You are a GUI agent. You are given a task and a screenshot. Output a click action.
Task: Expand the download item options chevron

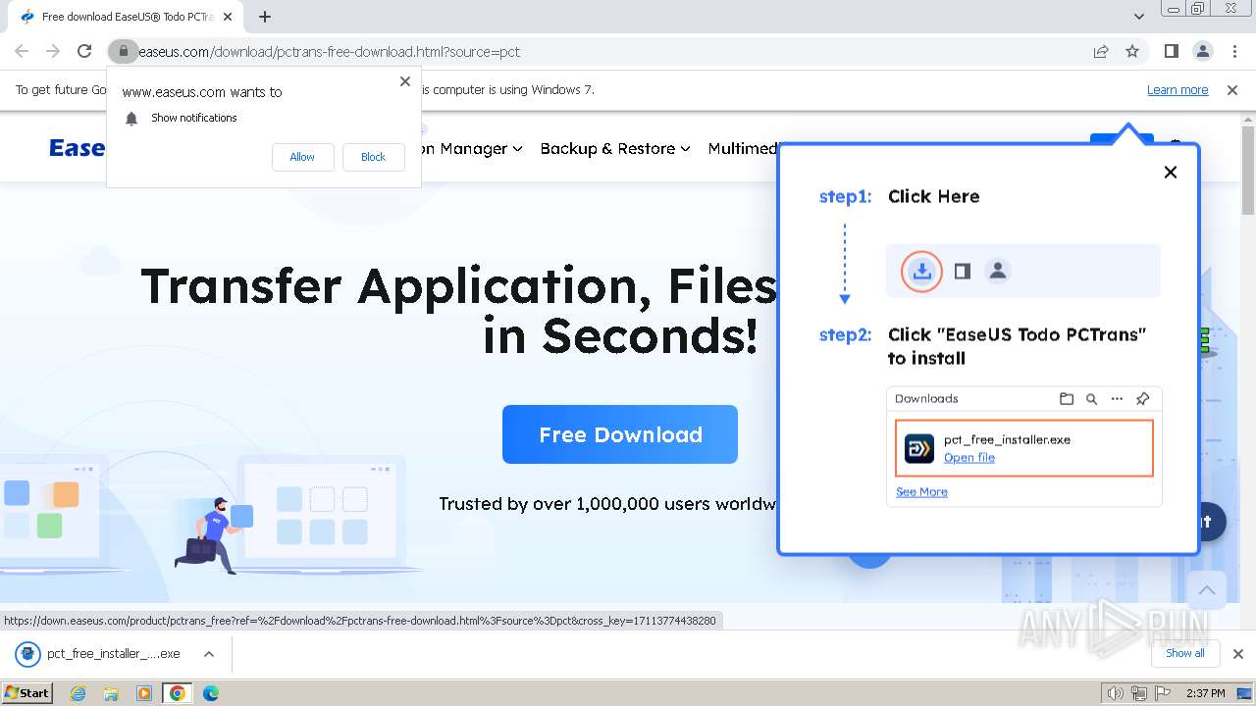click(209, 653)
